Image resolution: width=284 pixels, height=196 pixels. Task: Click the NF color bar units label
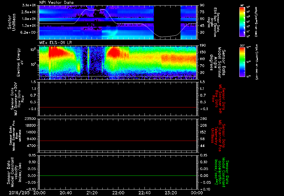coord(256,22)
